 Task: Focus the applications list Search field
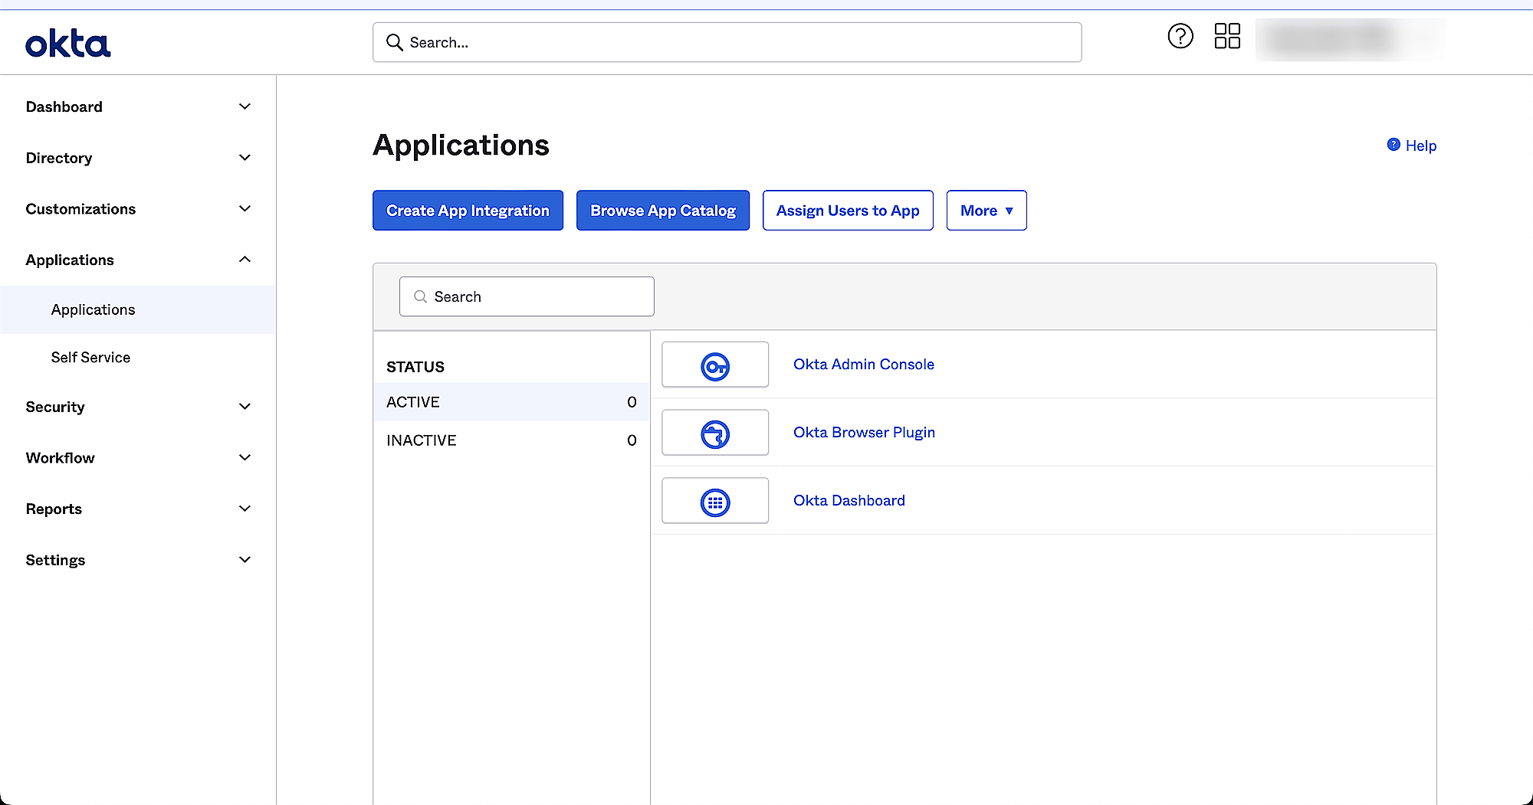pyautogui.click(x=537, y=296)
